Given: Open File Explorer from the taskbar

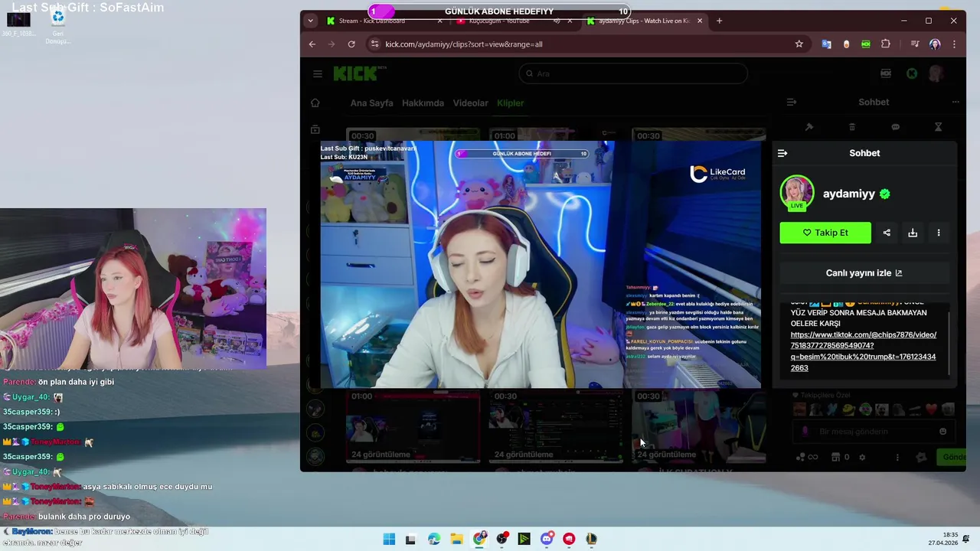Looking at the screenshot, I should click(456, 539).
